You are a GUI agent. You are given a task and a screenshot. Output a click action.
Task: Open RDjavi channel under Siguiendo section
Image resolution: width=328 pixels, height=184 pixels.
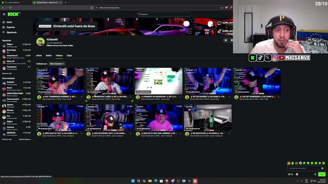(16, 45)
